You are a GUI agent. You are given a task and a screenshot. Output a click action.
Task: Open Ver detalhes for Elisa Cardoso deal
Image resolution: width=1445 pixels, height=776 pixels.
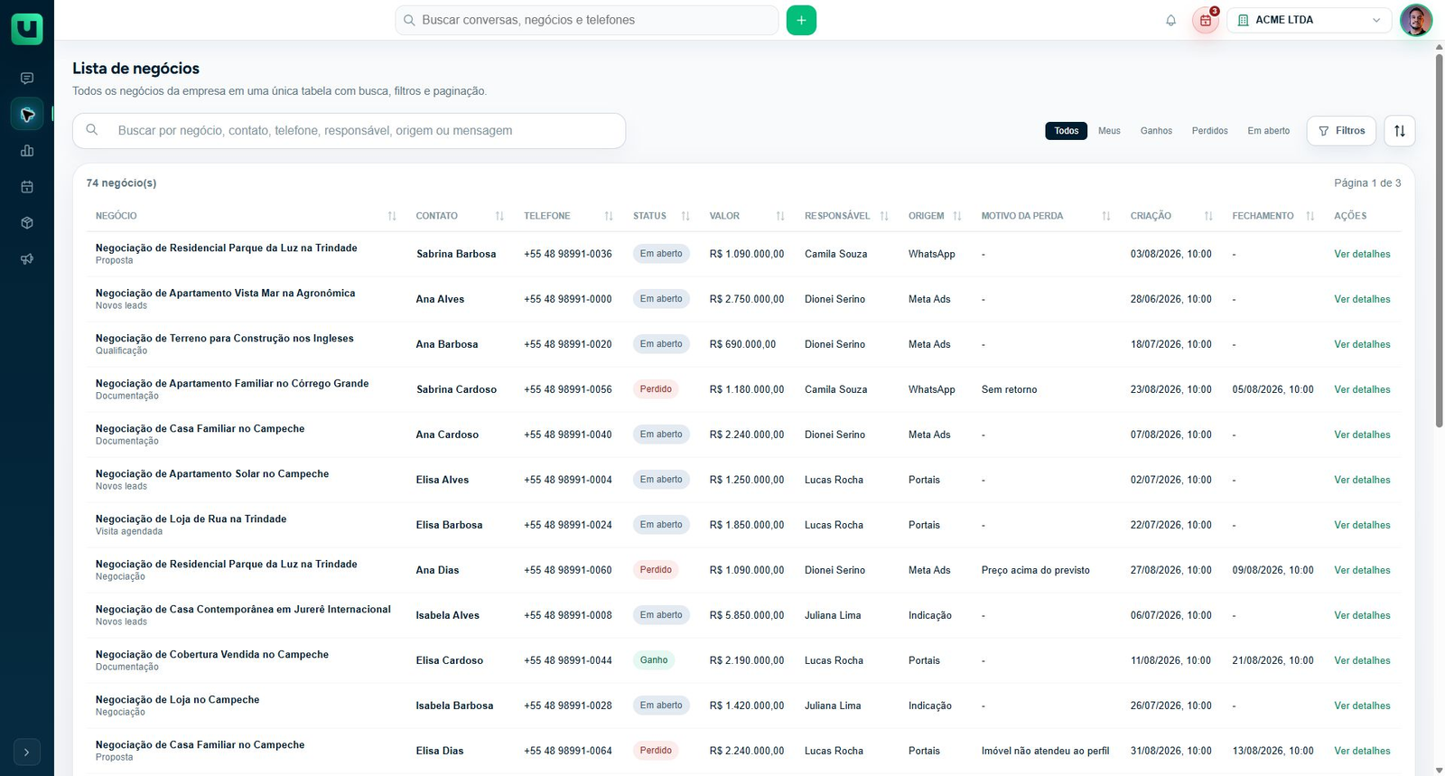coord(1362,660)
